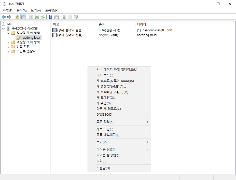Click the grey Forward arrow in the toolbar
Image resolution: width=236 pixels, height=180 pixels.
(x=9, y=17)
